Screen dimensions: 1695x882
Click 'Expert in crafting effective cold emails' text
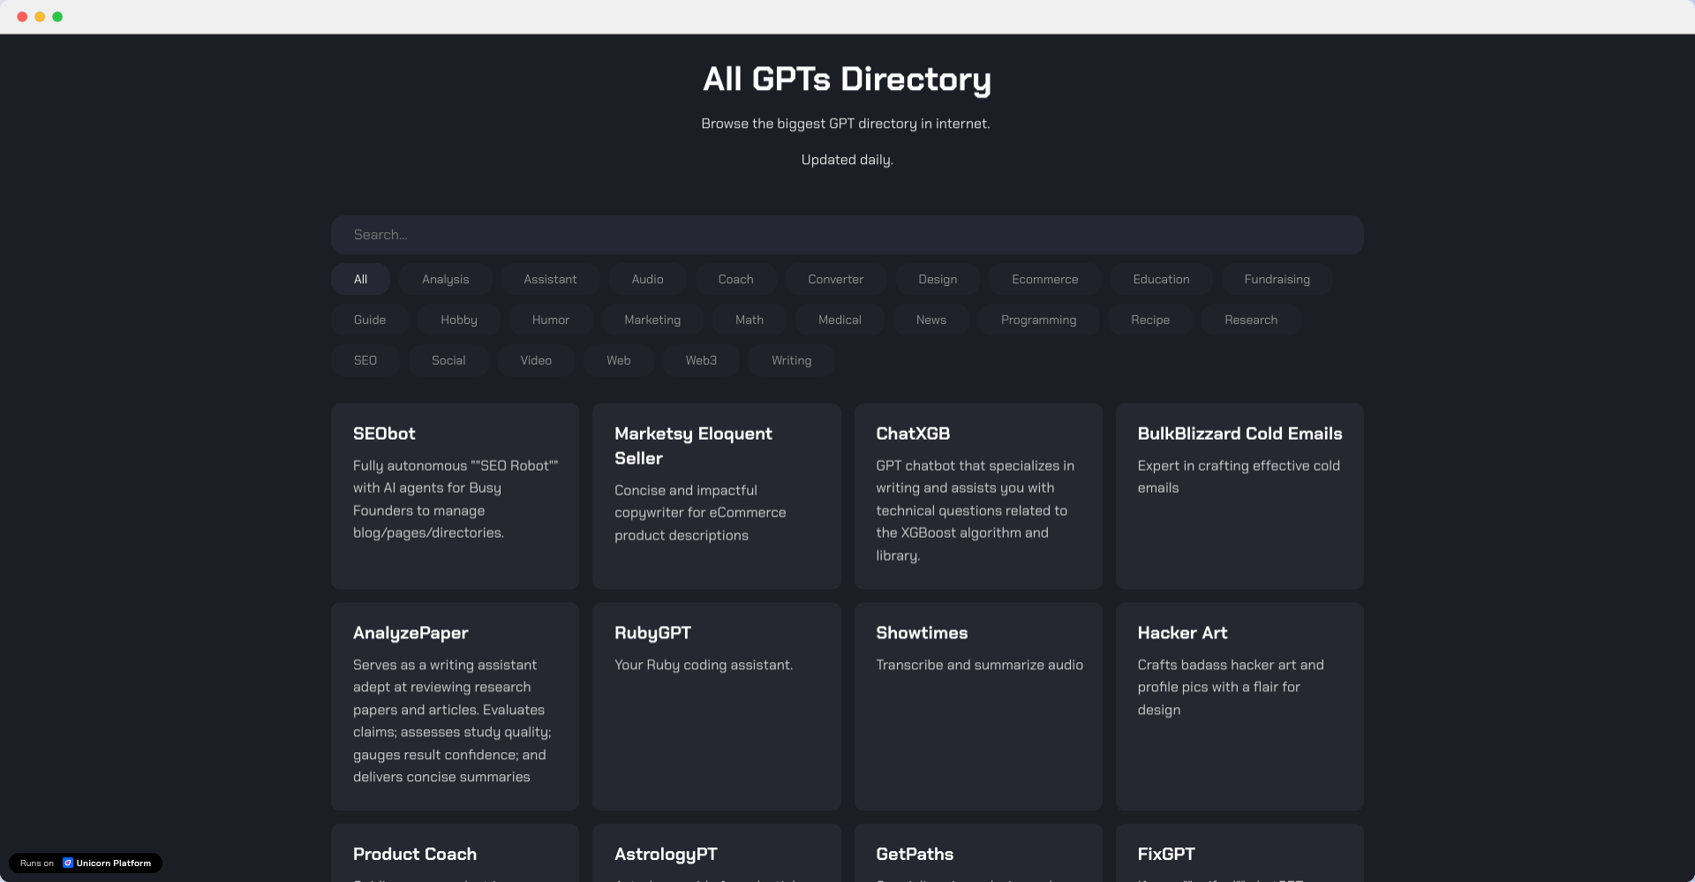coord(1239,477)
